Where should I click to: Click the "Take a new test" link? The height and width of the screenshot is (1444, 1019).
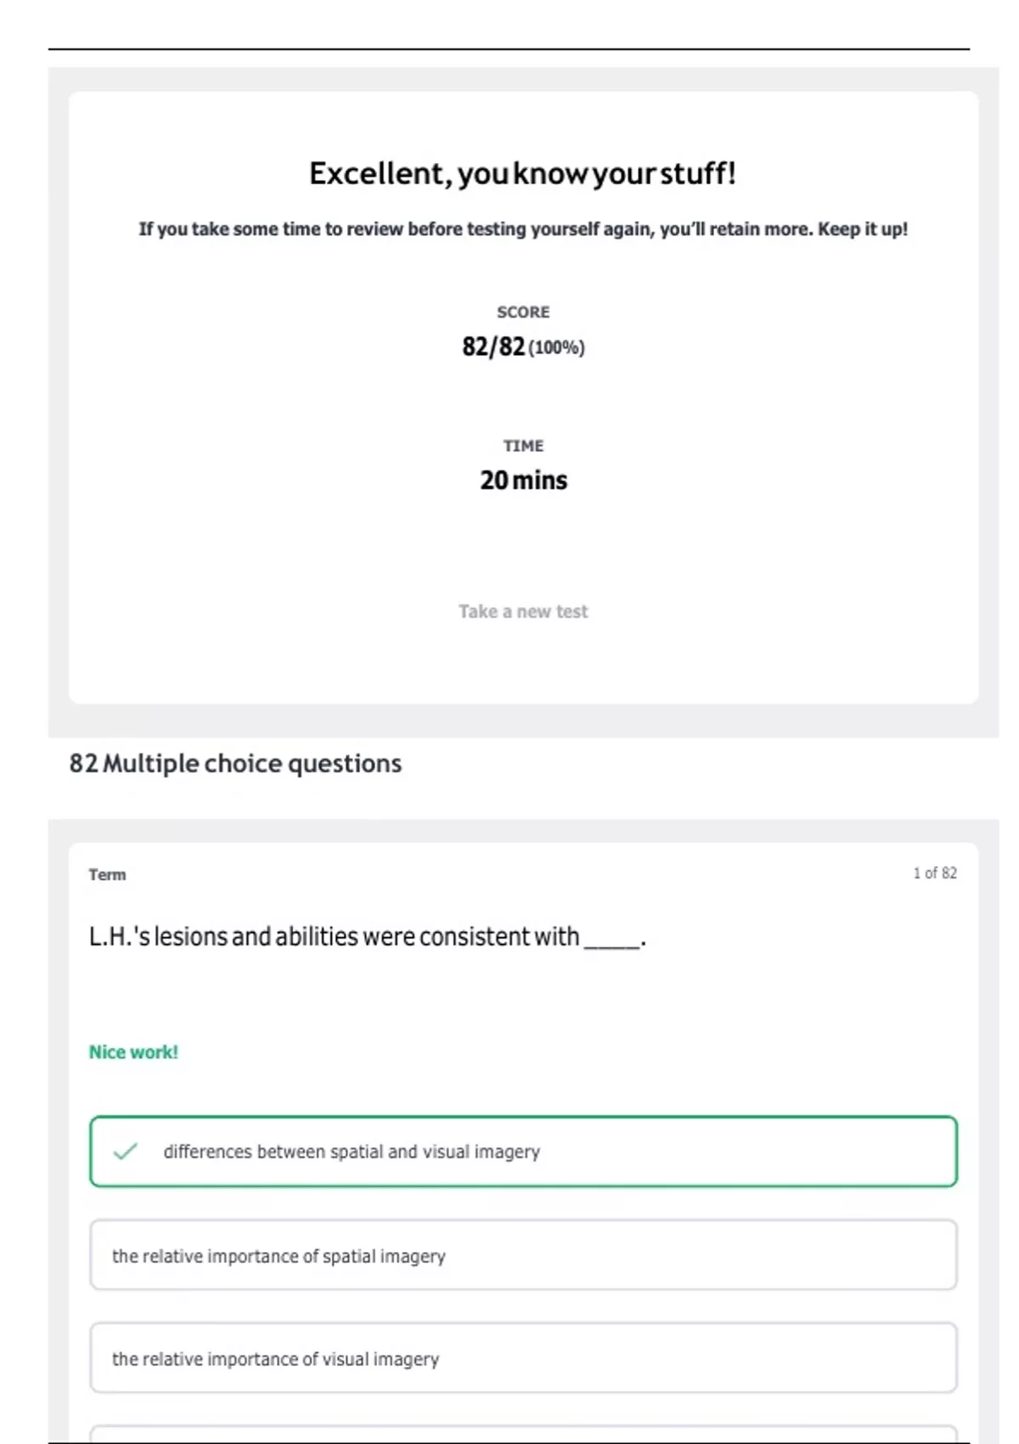(523, 612)
